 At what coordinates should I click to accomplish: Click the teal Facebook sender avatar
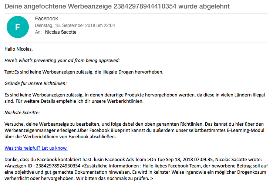click(x=18, y=27)
